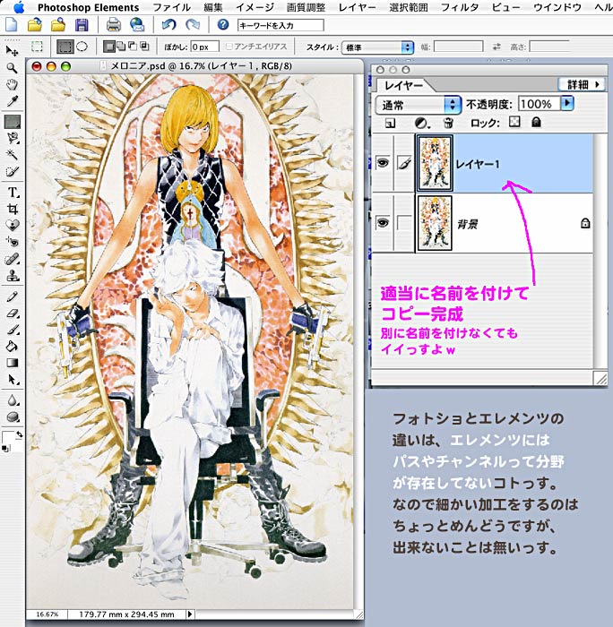The image size is (613, 627).
Task: Open Help with the question mark icon
Action: click(x=223, y=25)
